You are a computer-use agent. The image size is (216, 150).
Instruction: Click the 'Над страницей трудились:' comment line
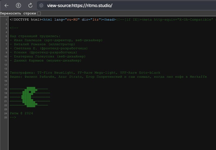coord(35,36)
